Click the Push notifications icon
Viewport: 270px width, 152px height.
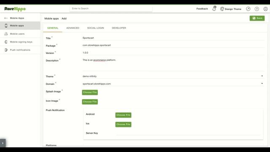click(x=6, y=50)
